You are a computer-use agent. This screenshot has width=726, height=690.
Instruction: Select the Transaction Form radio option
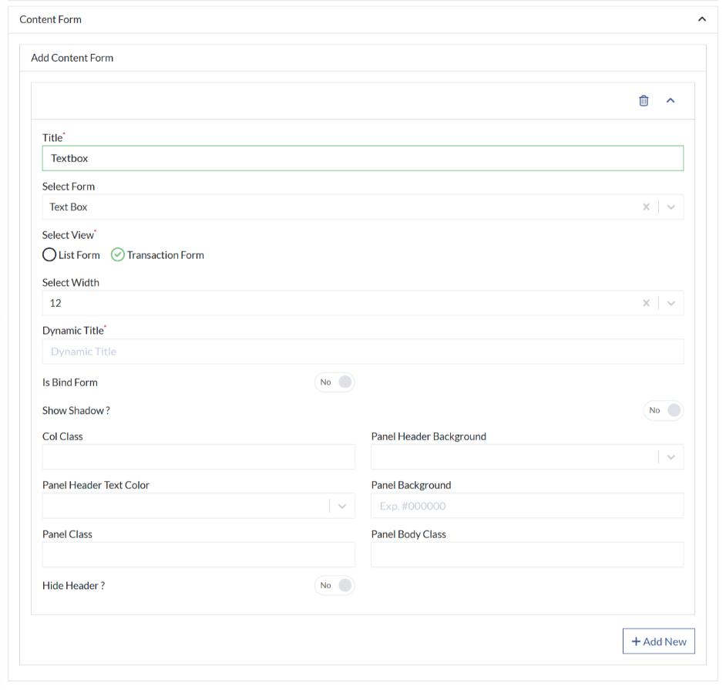[x=118, y=254]
